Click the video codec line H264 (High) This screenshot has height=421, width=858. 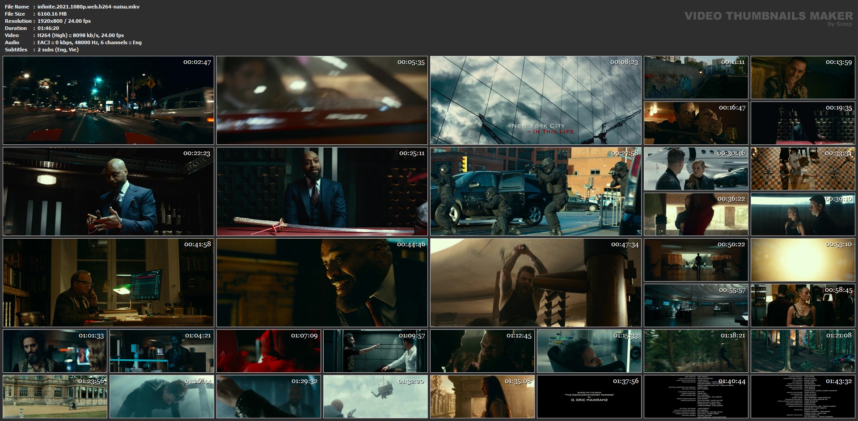pyautogui.click(x=81, y=35)
